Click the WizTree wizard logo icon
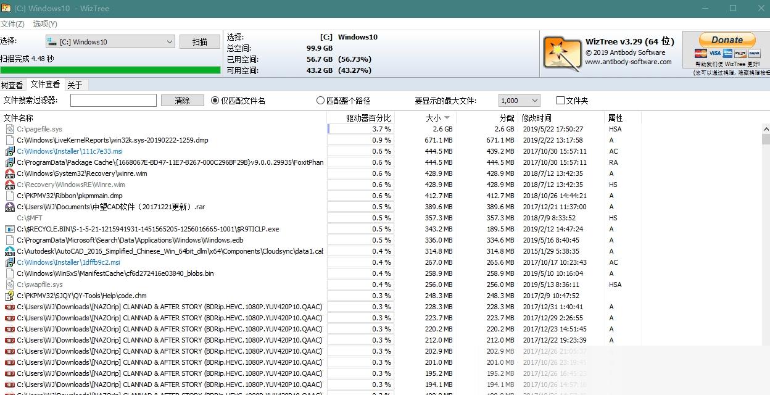 pyautogui.click(x=561, y=52)
